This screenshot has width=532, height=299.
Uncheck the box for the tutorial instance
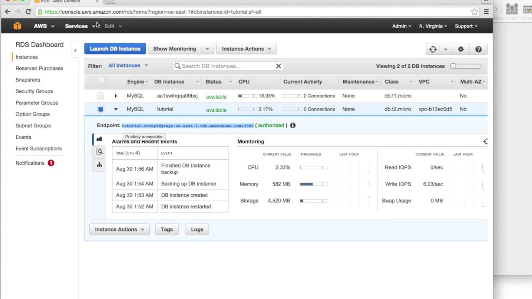coord(101,109)
